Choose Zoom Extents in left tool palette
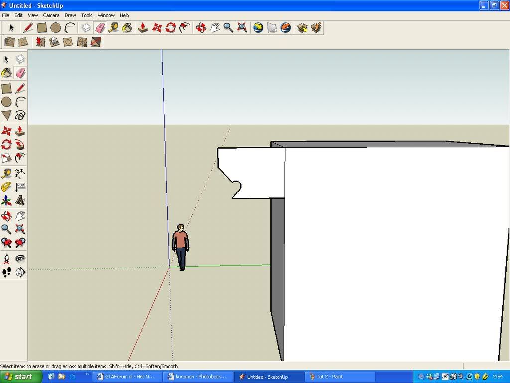This screenshot has width=510, height=383. [20, 229]
